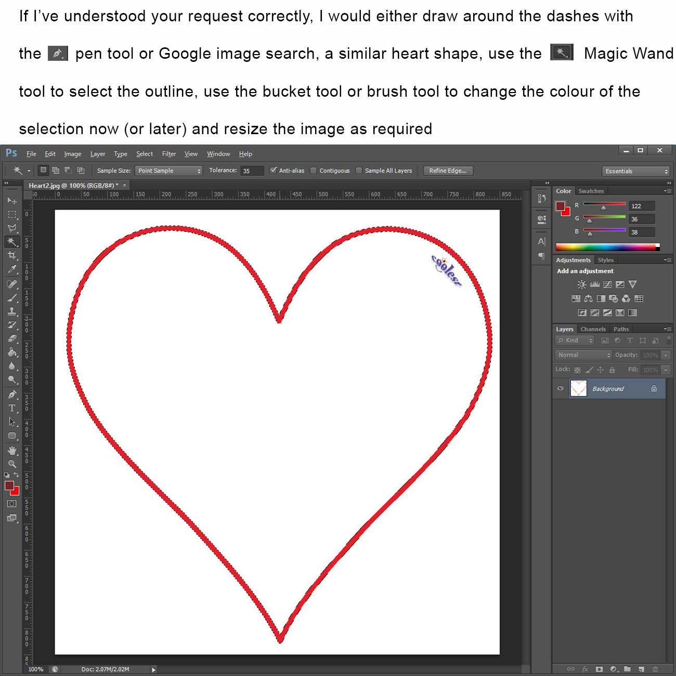Screen dimensions: 676x676
Task: Open the blend mode Normal dropdown
Action: coord(583,355)
